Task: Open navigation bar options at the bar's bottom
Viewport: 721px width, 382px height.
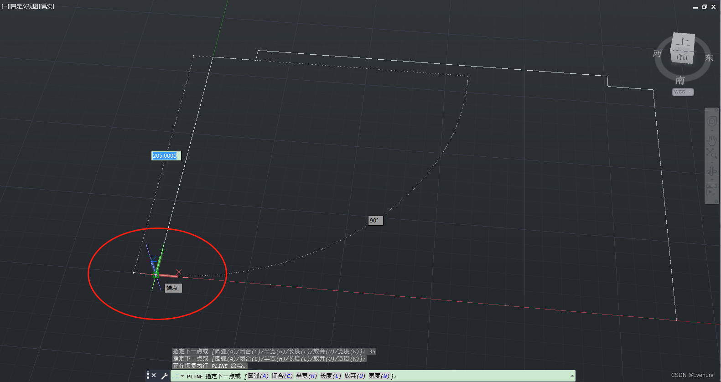Action: [716, 201]
